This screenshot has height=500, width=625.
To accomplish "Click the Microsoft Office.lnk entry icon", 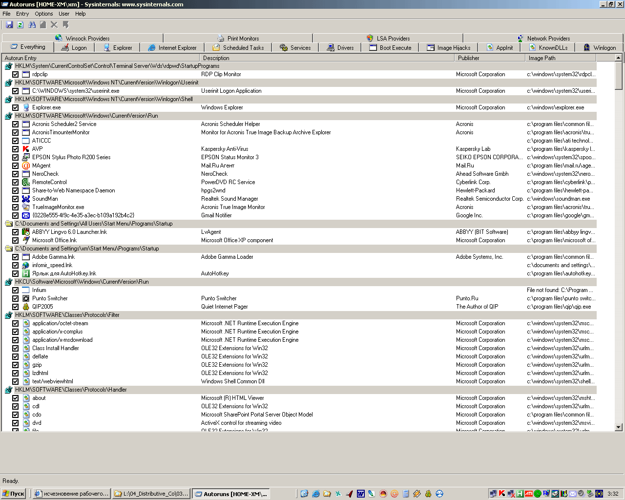I will pos(26,240).
